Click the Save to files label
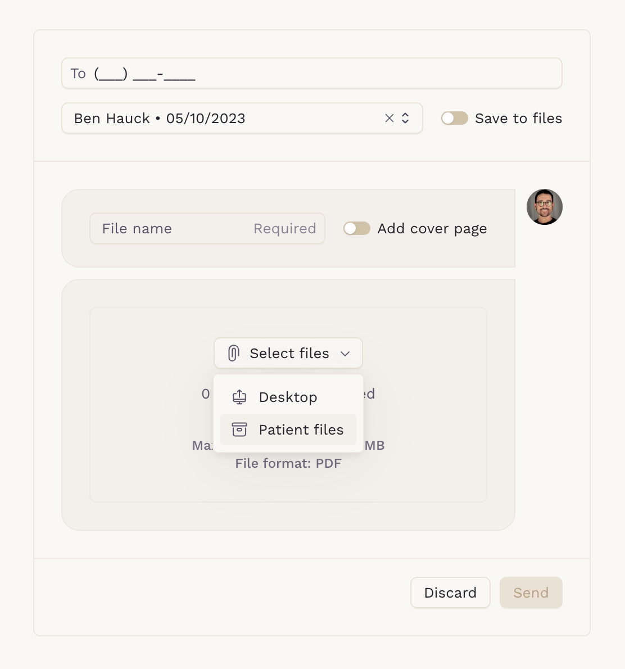This screenshot has width=625, height=669. pos(518,118)
